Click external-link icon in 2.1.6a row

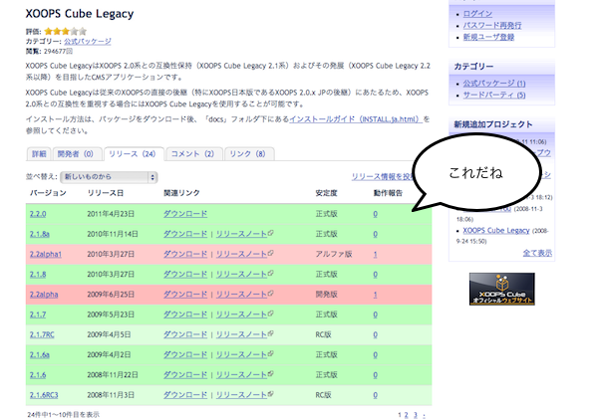[270, 354]
